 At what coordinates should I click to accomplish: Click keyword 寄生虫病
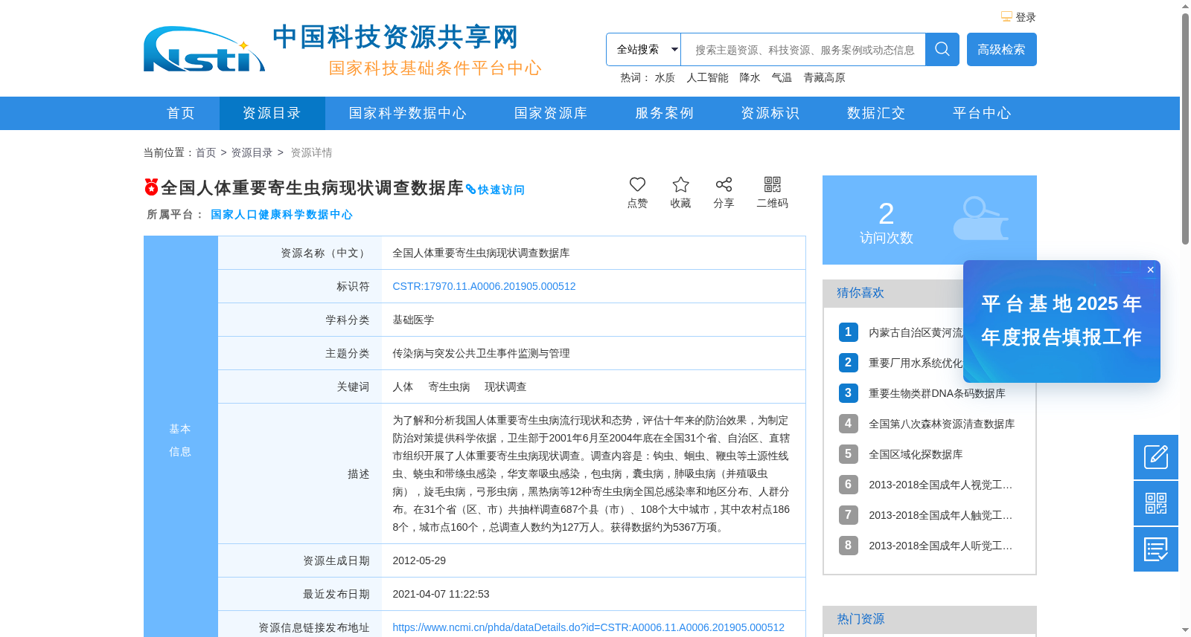click(x=449, y=387)
